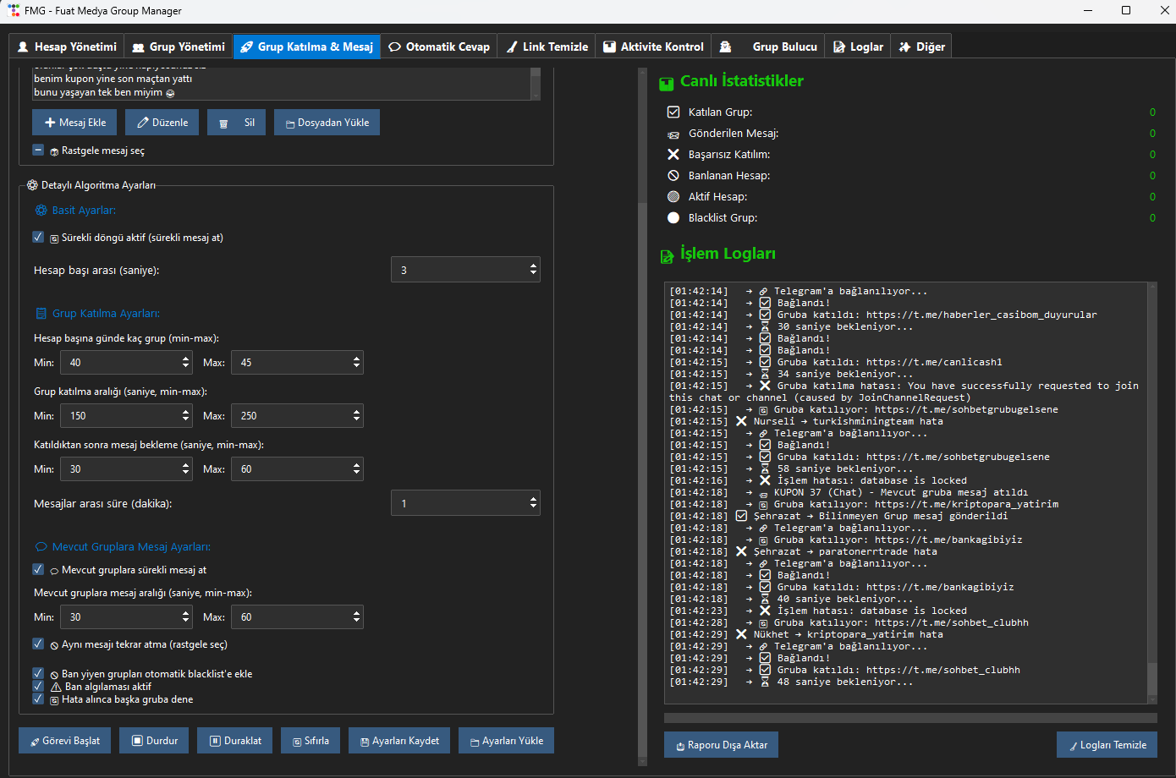Increase Hesap başı arası spinner value
Viewport: 1176px width, 778px height.
(533, 266)
